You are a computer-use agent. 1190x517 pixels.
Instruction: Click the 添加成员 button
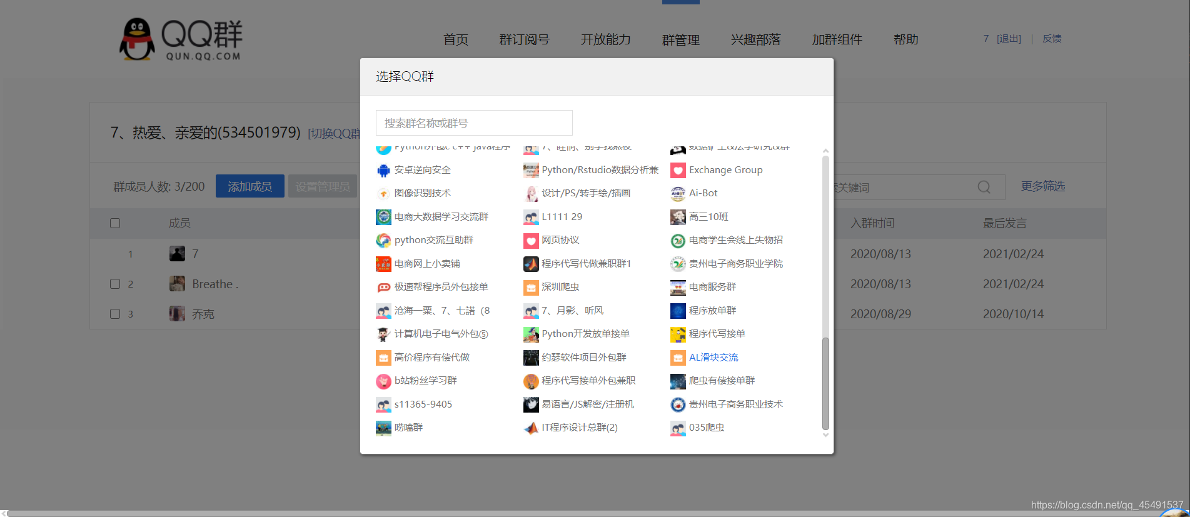pyautogui.click(x=250, y=186)
